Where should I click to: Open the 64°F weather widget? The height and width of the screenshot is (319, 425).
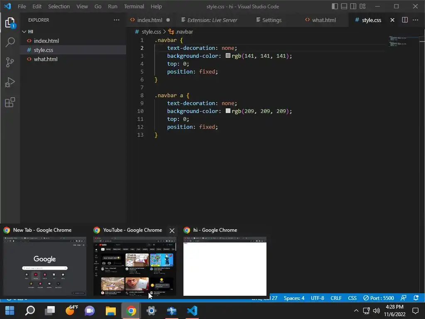(71, 310)
